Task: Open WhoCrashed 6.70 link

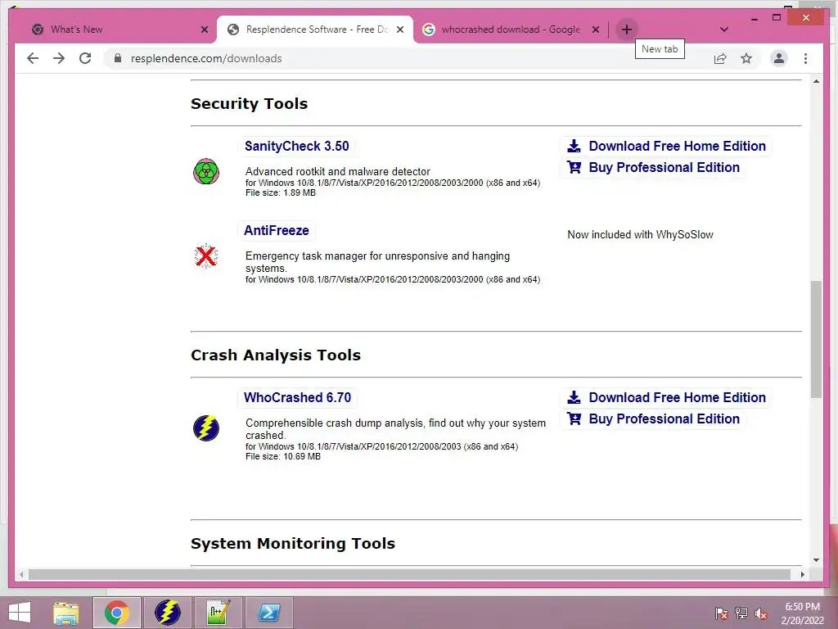Action: click(297, 397)
